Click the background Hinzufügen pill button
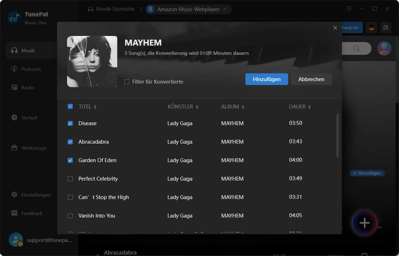The image size is (399, 256). (367, 173)
